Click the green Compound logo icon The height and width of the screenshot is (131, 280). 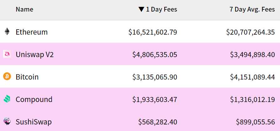pos(7,99)
